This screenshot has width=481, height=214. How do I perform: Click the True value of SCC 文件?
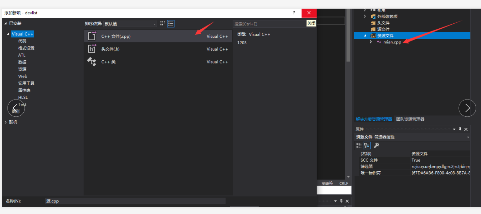(416, 160)
